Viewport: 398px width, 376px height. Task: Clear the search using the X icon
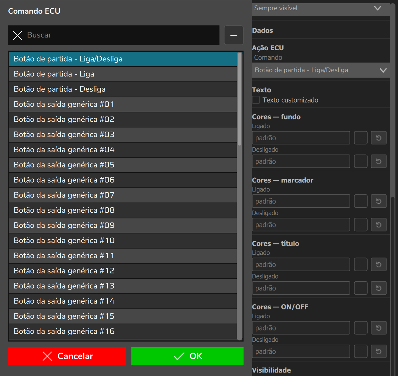point(18,35)
